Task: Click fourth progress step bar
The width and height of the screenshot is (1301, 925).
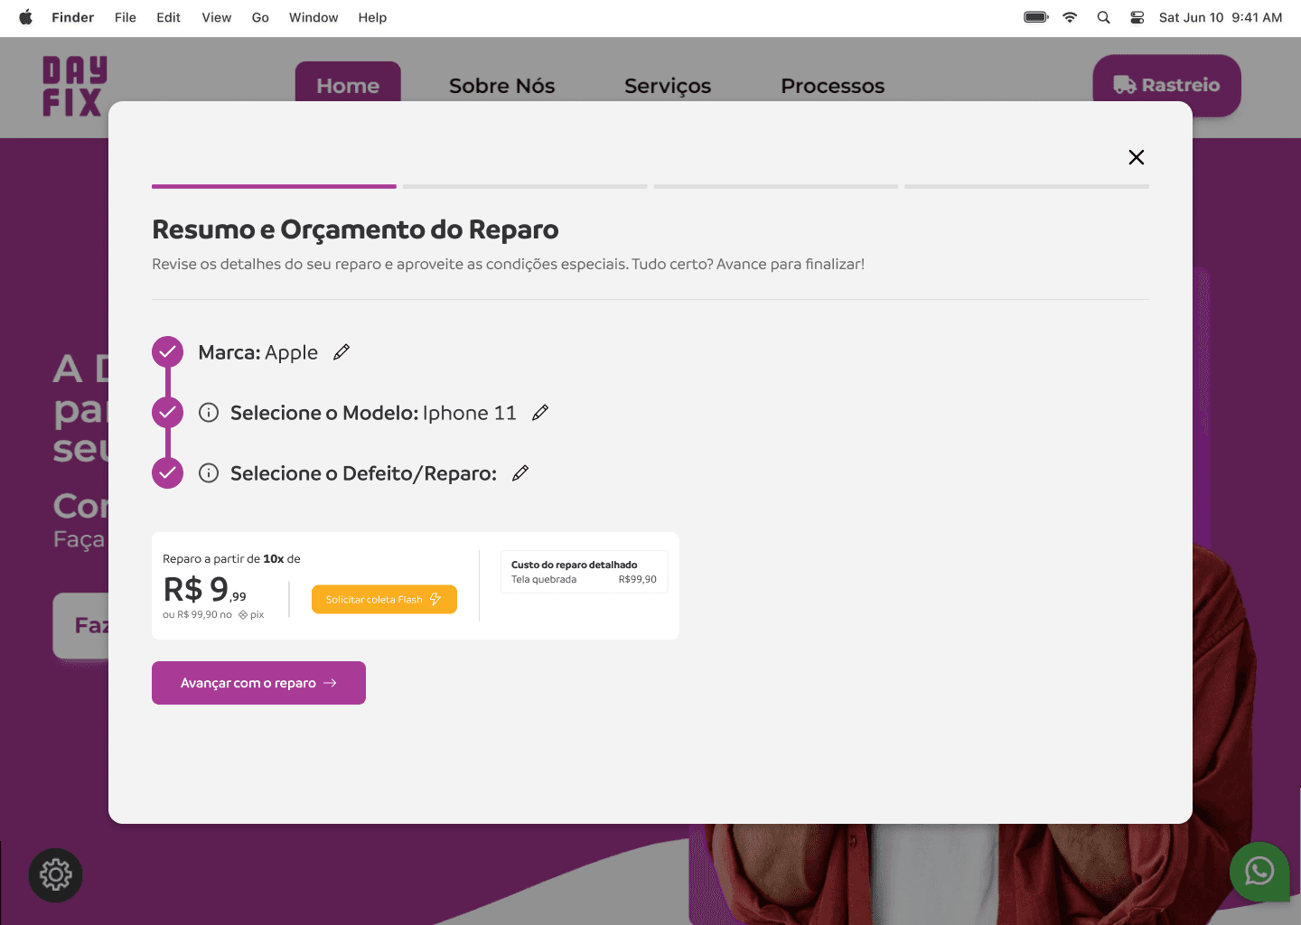Action: [x=1027, y=187]
